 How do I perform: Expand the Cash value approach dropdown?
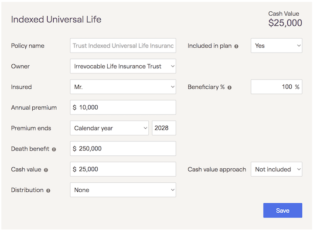[x=276, y=169]
